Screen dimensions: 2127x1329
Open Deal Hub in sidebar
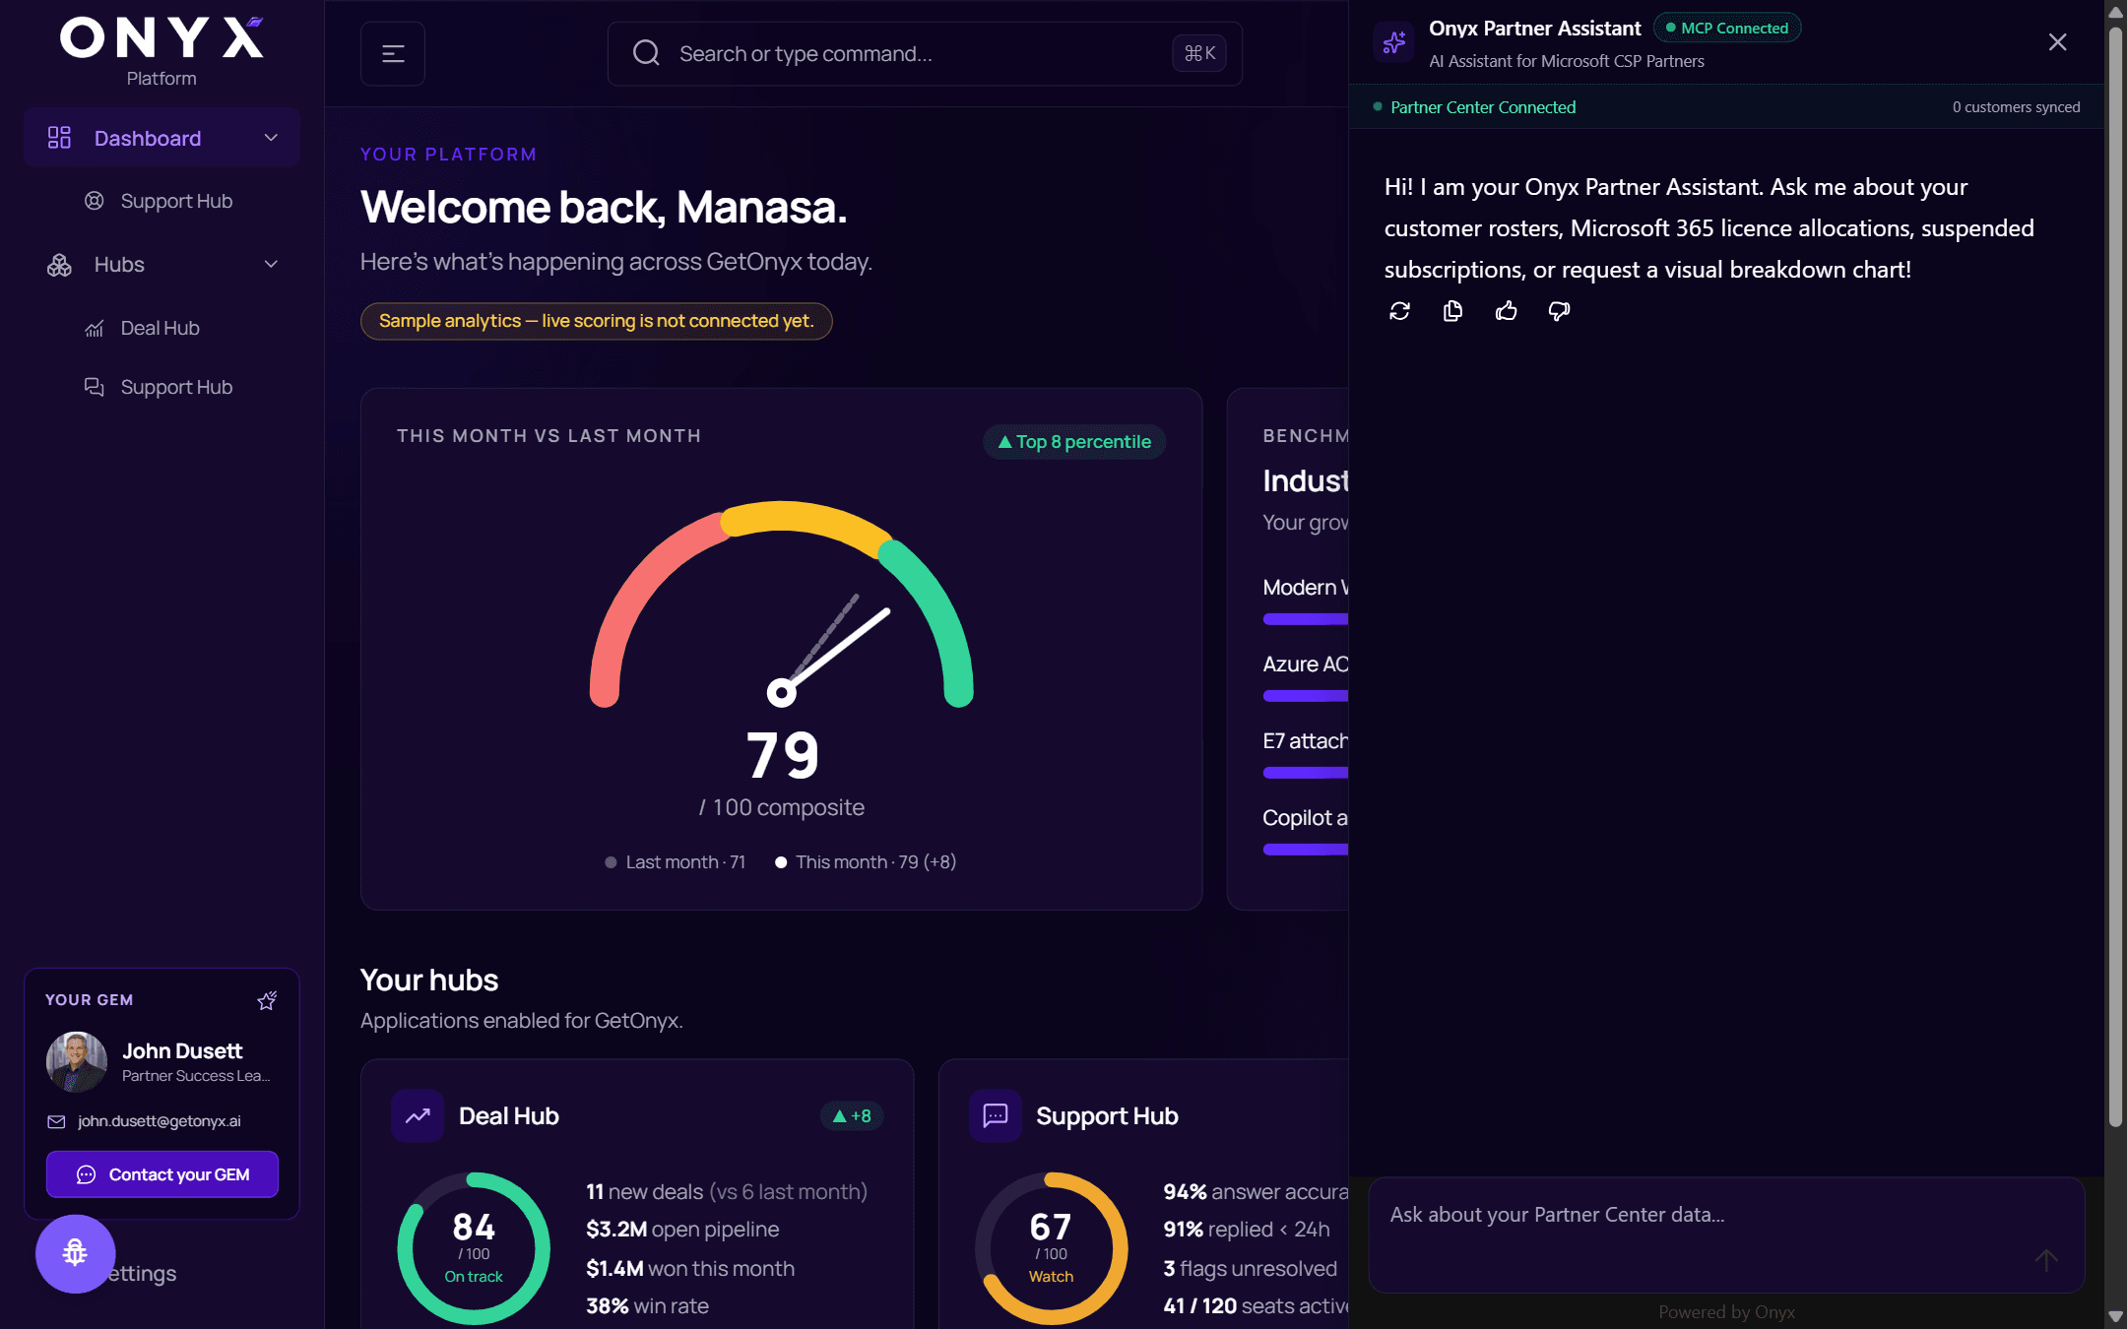[160, 328]
